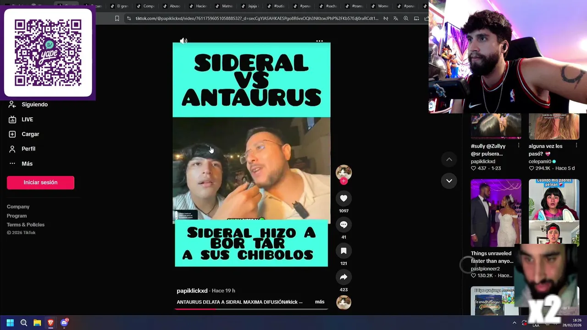
Task: Open site settings icon in address bar
Action: (x=129, y=18)
